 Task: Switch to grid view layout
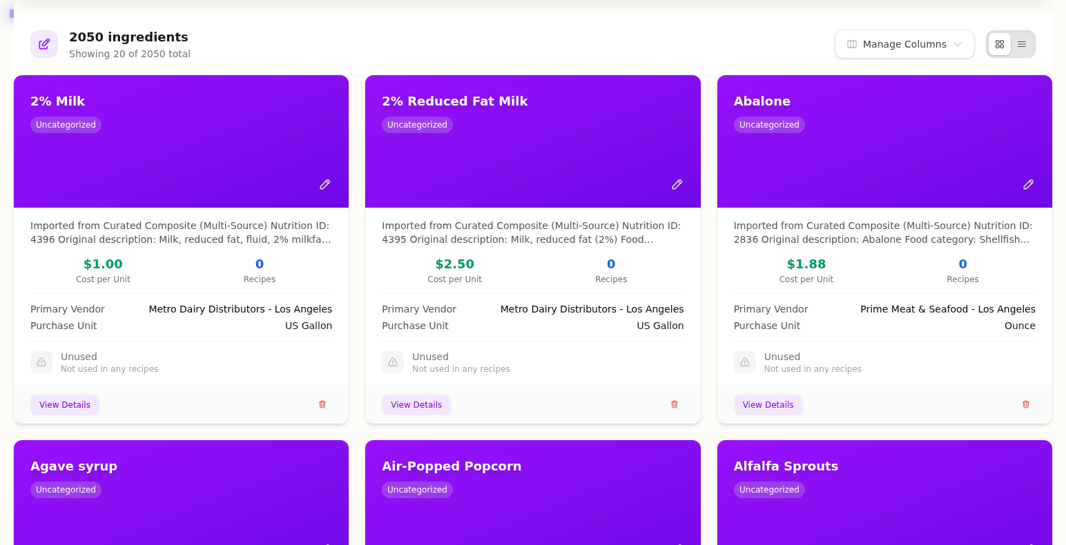click(x=999, y=44)
